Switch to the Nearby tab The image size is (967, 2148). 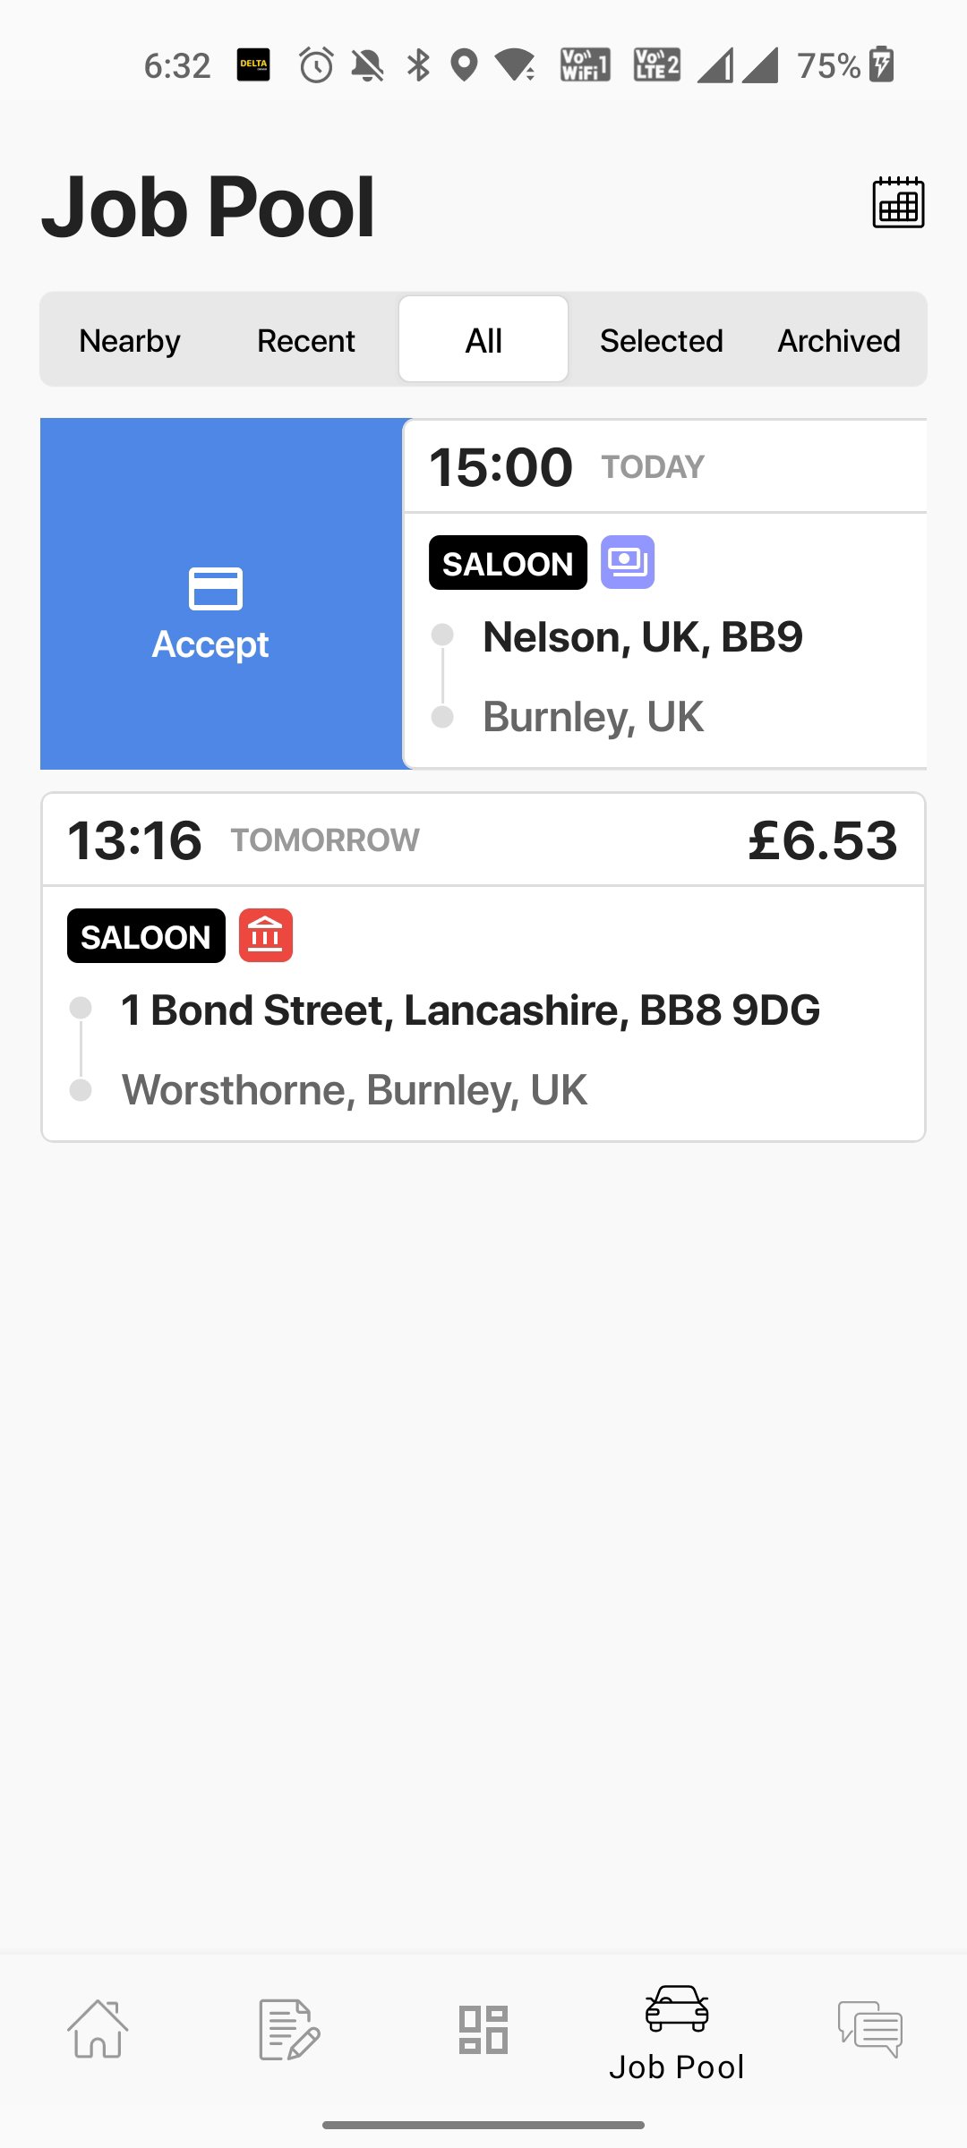point(130,340)
